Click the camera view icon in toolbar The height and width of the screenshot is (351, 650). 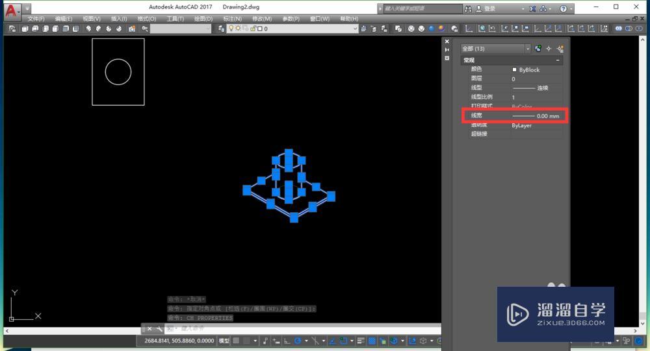(x=132, y=29)
